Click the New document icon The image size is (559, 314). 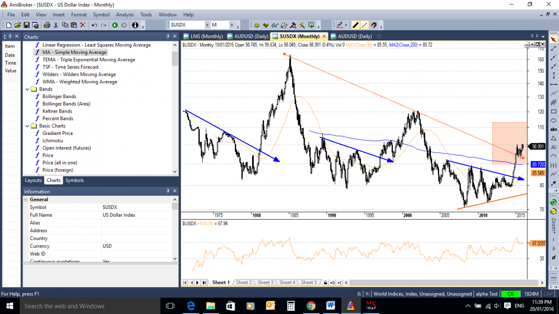pyautogui.click(x=9, y=25)
